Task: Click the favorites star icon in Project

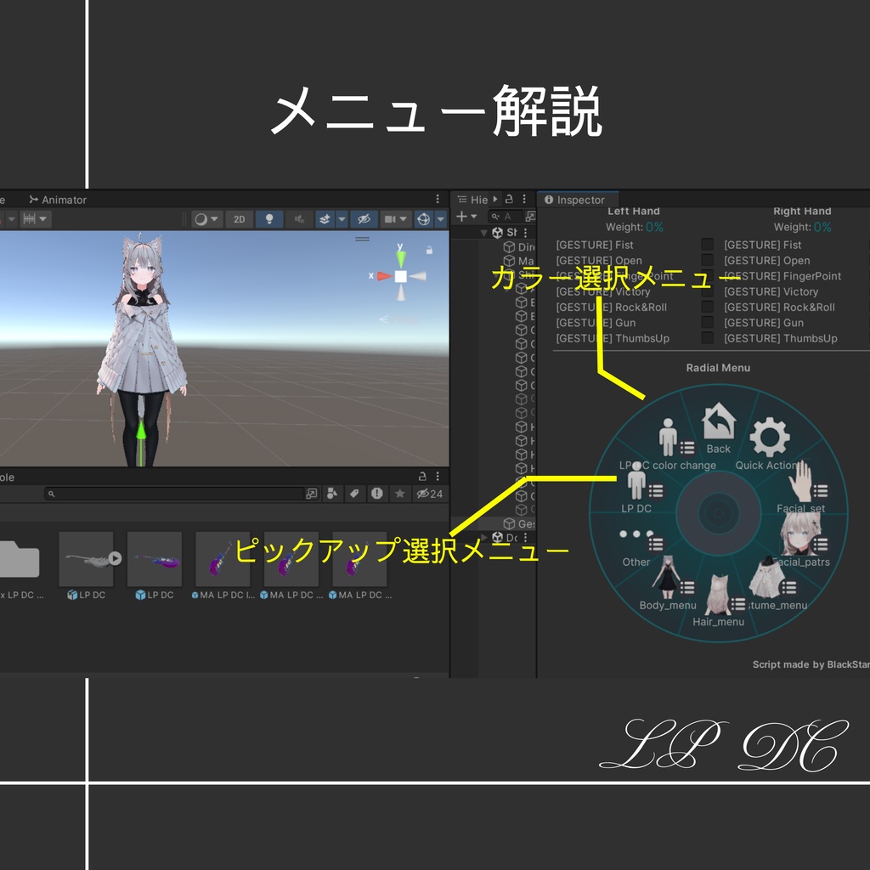Action: coord(399,494)
